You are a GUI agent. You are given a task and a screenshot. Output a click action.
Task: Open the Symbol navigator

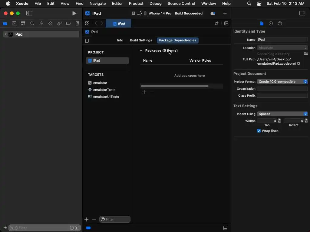(x=23, y=24)
